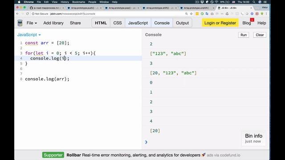Open the Help link

pos(261,23)
